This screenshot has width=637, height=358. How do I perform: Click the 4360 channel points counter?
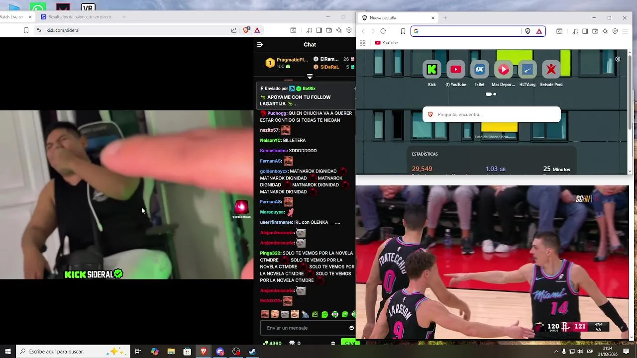tap(272, 343)
